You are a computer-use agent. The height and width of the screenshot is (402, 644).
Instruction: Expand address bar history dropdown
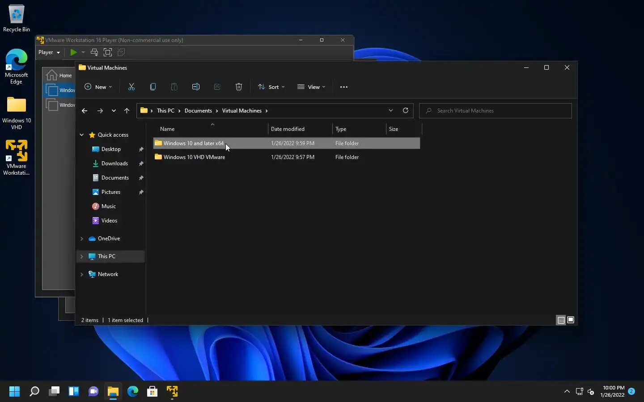[x=391, y=110]
